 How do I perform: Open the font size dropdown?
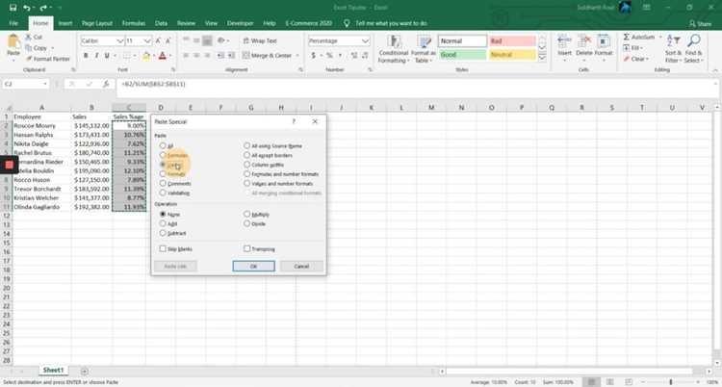point(147,41)
